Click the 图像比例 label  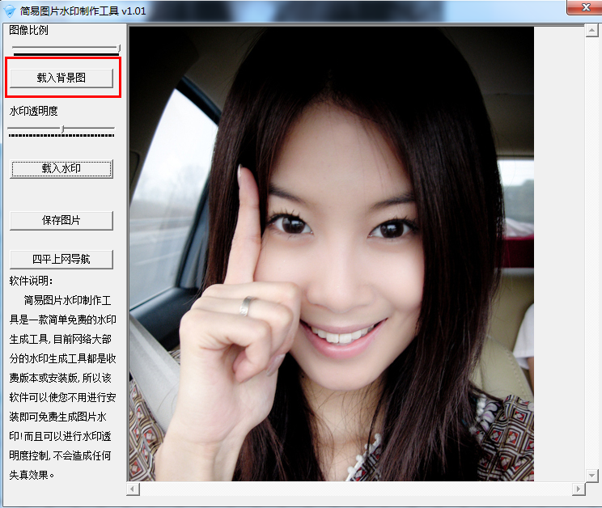tap(29, 30)
